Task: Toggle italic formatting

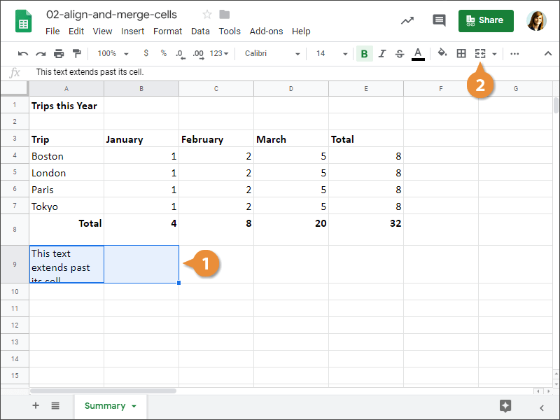Action: 381,53
